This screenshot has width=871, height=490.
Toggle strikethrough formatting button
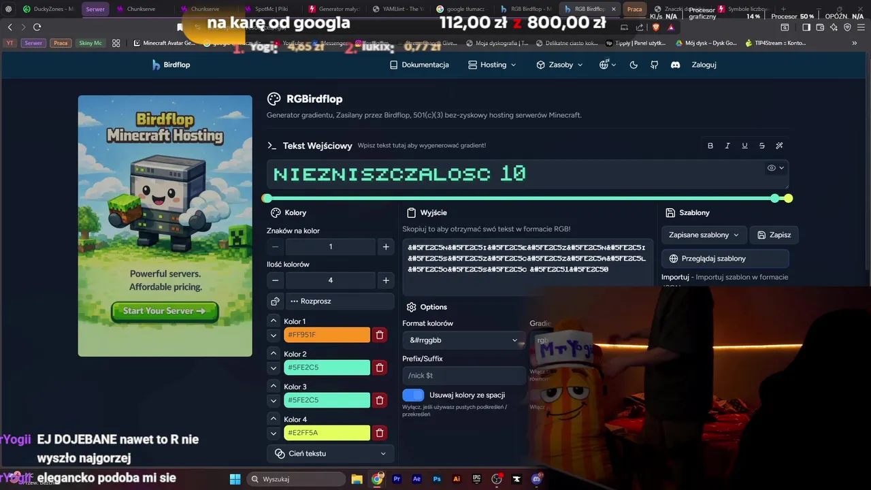[762, 146]
